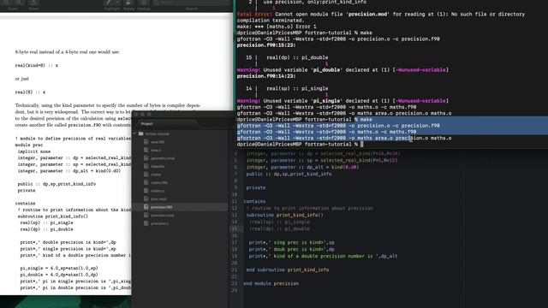
Task: Click the highlighted '% make' command
Action: [363, 120]
